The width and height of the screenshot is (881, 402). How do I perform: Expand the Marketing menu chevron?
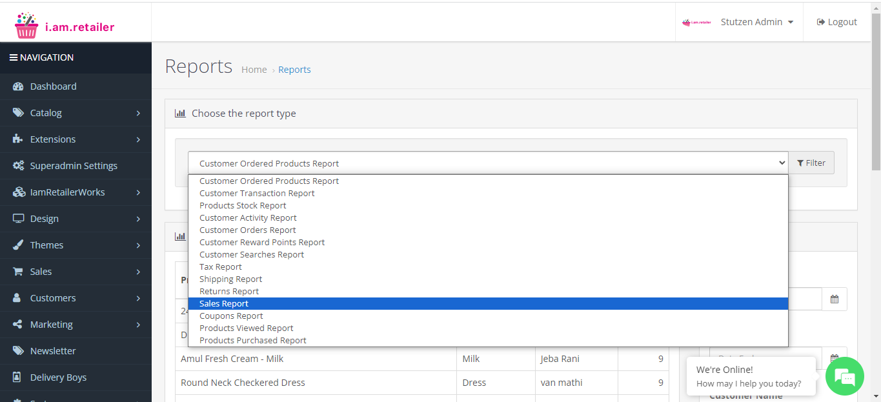138,325
